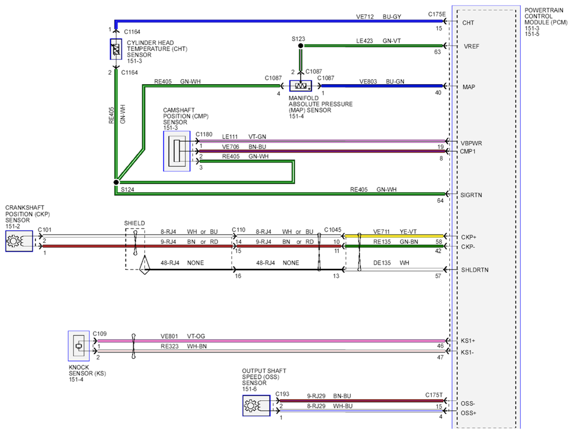Screen dimensions: 573x434
Task: Click the CKP- pin label
Action: (468, 247)
